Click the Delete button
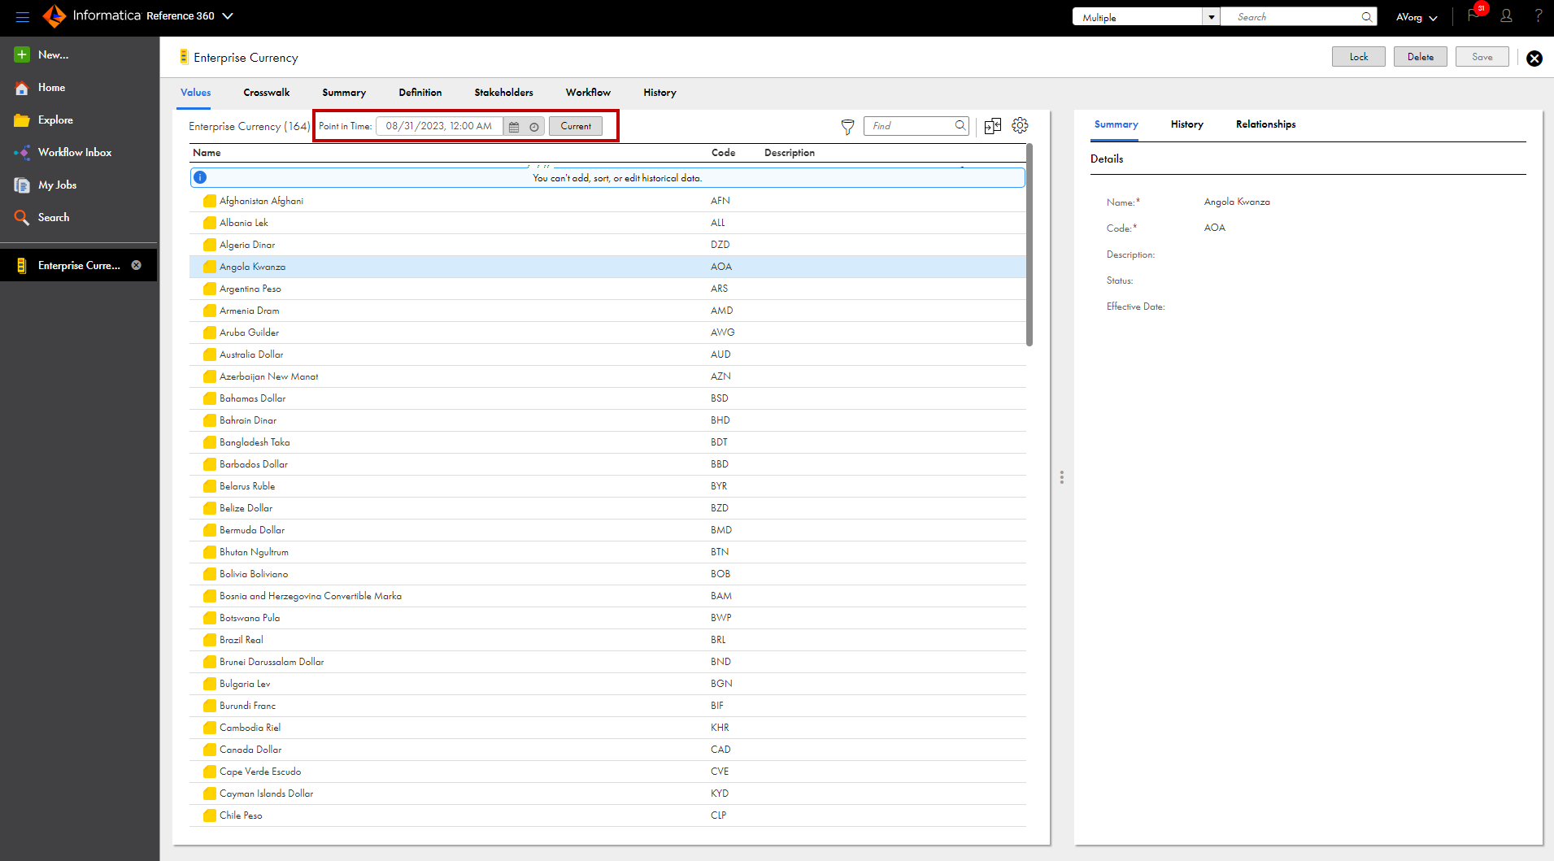 click(1420, 57)
